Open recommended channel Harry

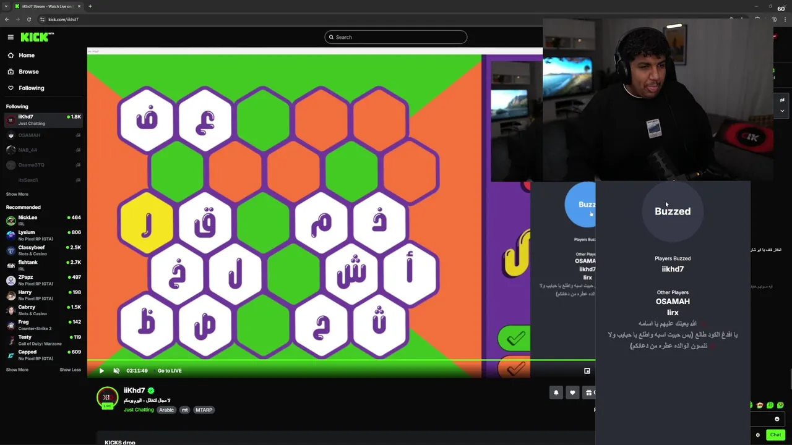tap(43, 295)
